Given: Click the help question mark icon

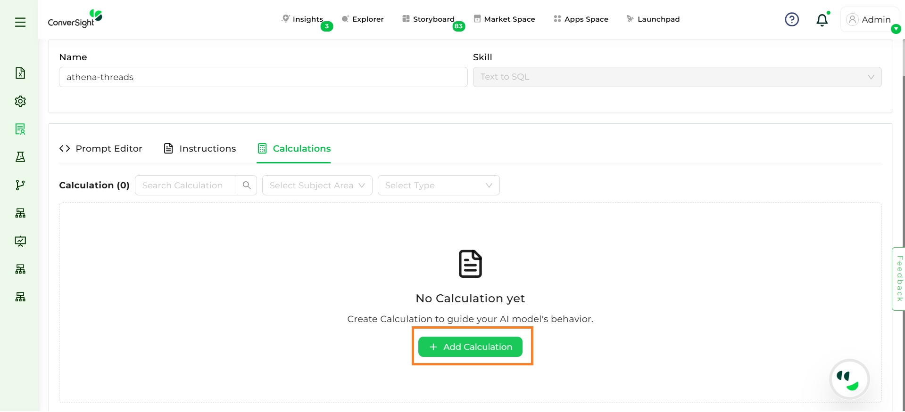Looking at the screenshot, I should click(x=791, y=19).
